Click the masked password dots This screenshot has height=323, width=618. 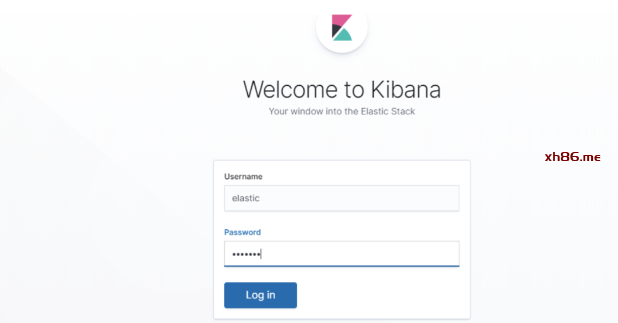pos(245,254)
